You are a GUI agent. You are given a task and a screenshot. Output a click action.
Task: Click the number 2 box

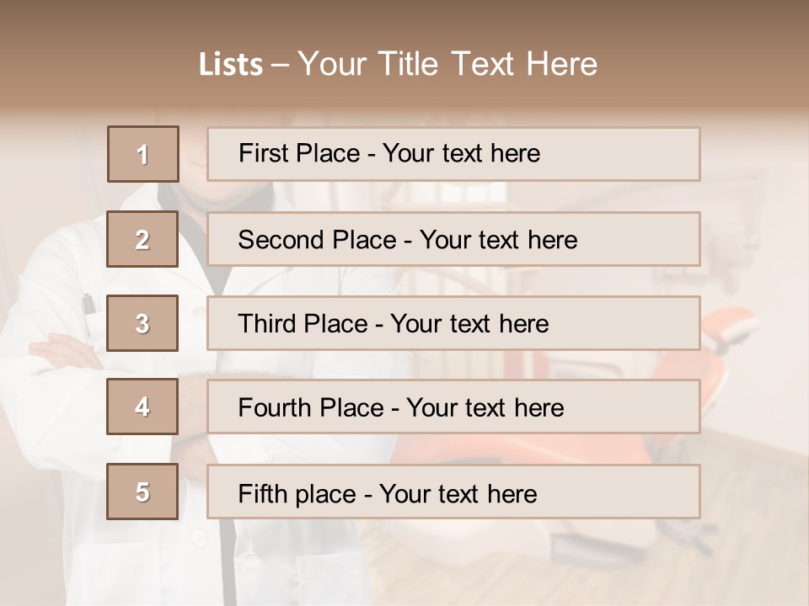(142, 239)
